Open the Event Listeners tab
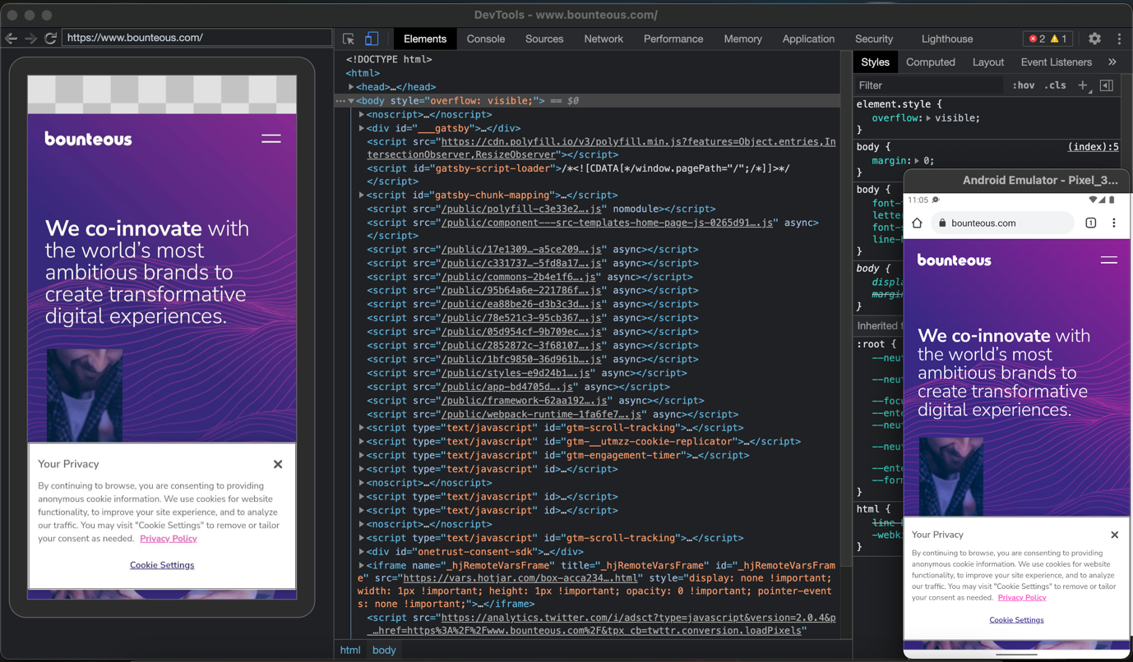The height and width of the screenshot is (662, 1133). tap(1057, 62)
